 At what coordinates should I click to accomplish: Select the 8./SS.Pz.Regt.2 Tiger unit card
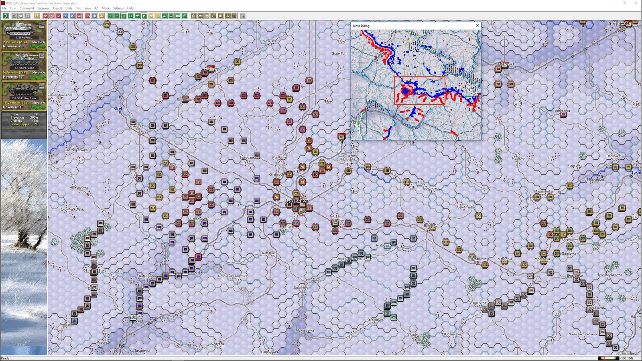(24, 35)
